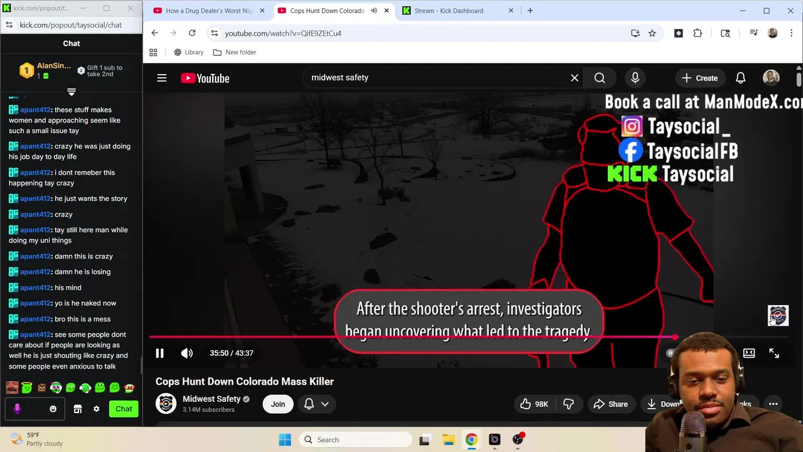Run the YouTube search magnifier button
The image size is (803, 452).
pyautogui.click(x=600, y=78)
